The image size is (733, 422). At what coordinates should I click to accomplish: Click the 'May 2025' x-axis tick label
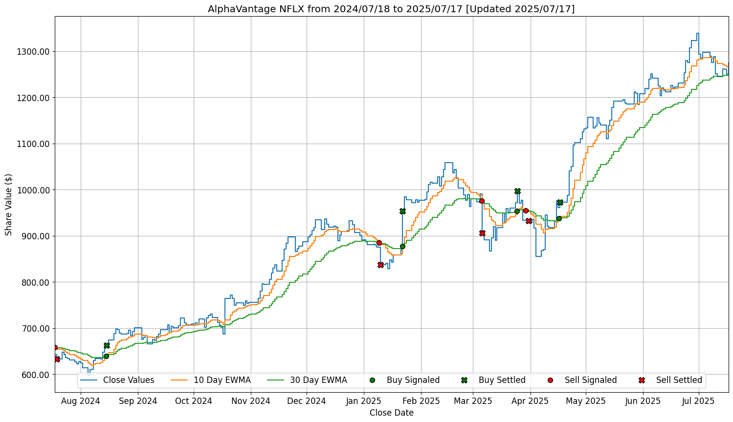tap(586, 401)
